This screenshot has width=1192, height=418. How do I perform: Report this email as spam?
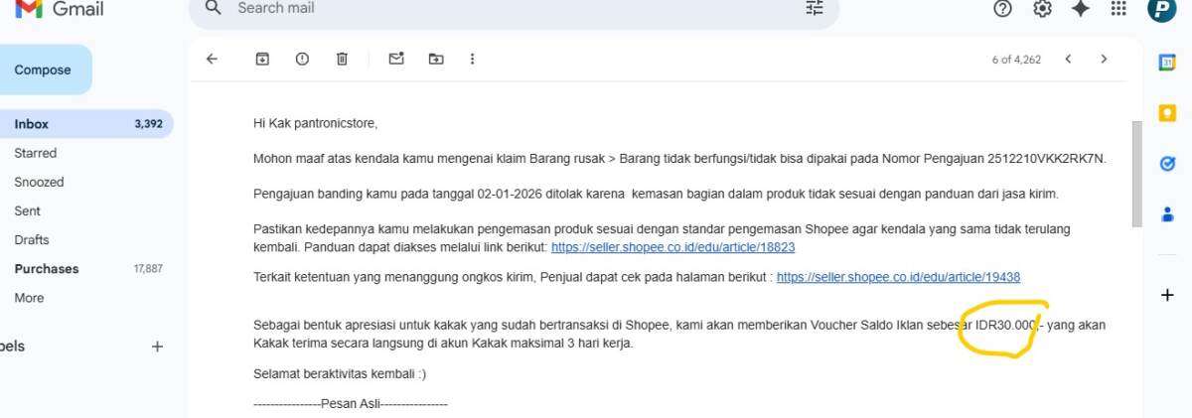tap(302, 59)
